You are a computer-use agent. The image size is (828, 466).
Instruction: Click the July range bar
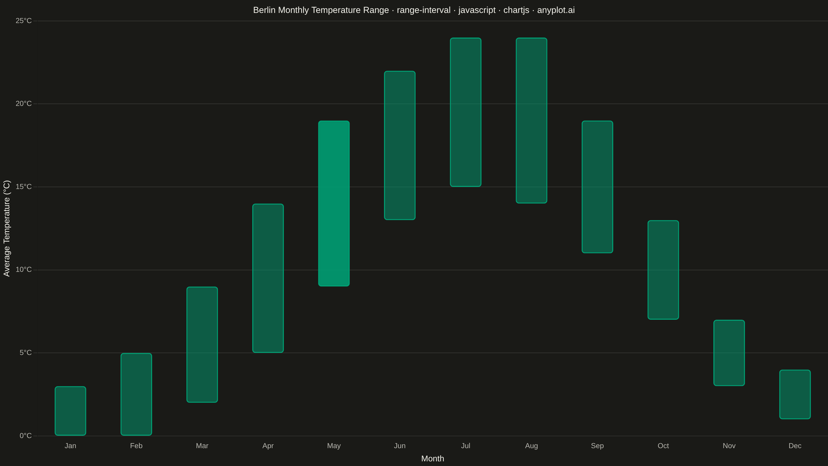(x=466, y=112)
